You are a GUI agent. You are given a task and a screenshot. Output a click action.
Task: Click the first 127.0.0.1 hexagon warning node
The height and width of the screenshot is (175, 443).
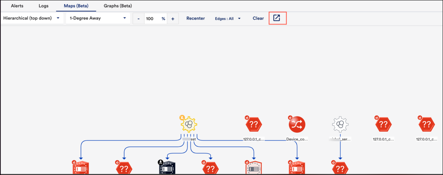click(x=254, y=124)
